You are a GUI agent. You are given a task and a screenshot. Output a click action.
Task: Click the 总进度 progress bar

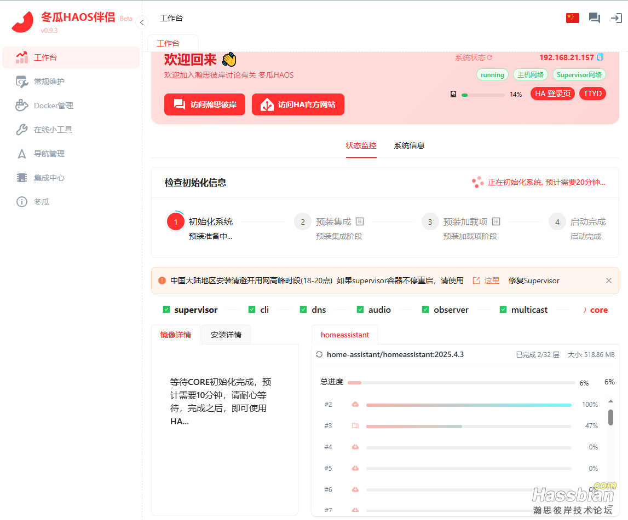(462, 383)
